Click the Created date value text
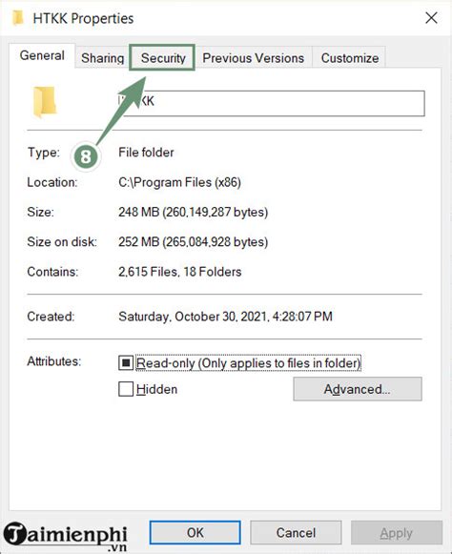 225,317
